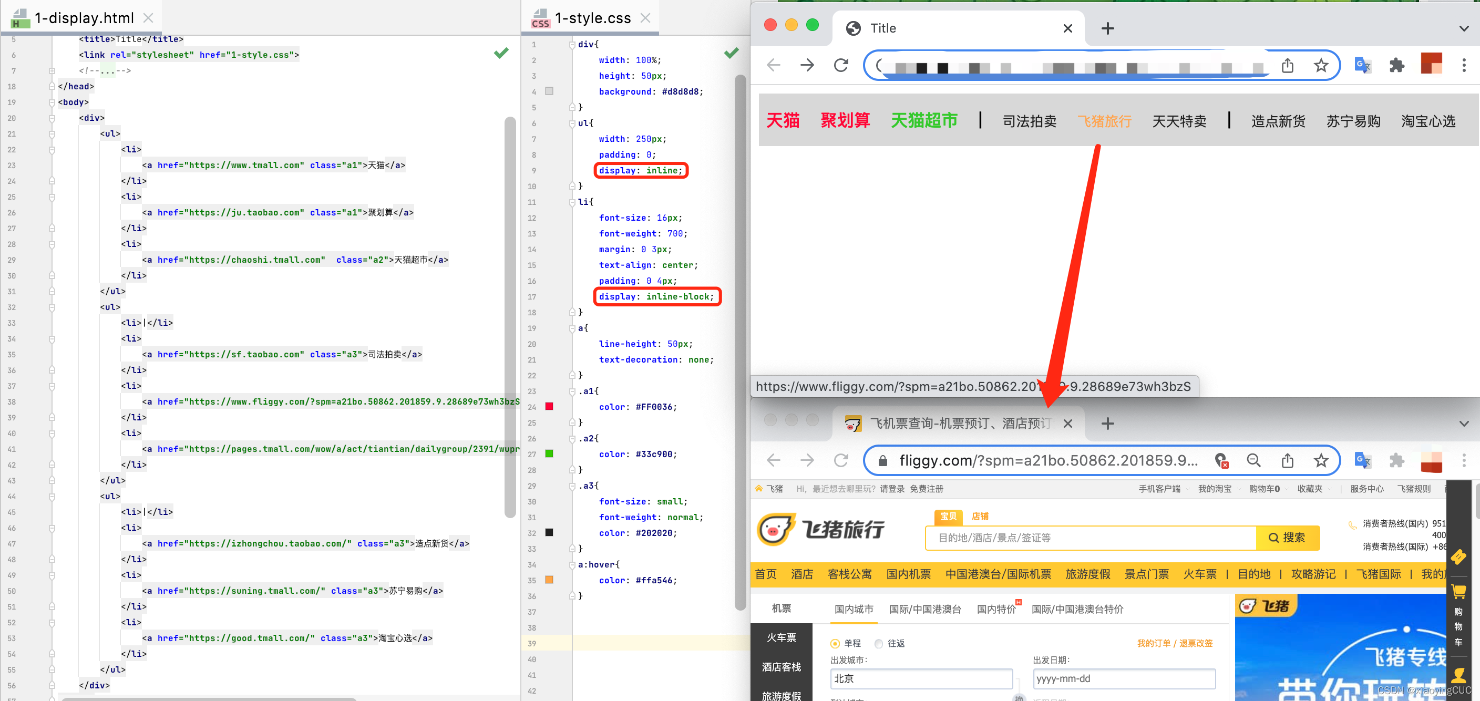Select the 单程 radio button
Screen dimensions: 1480x701
click(x=835, y=644)
